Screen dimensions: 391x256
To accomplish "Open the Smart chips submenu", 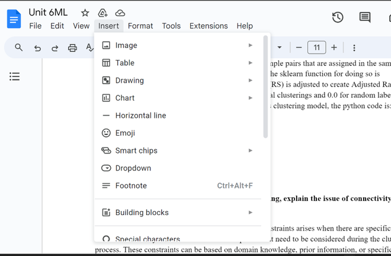I will click(178, 151).
